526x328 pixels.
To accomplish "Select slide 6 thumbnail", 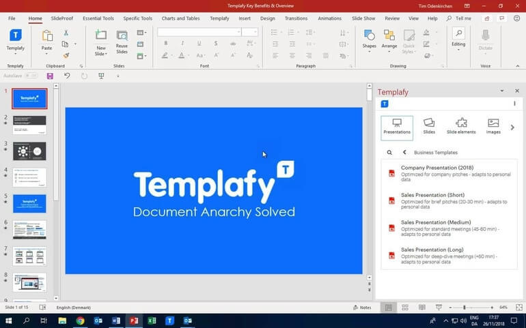I will pos(29,230).
